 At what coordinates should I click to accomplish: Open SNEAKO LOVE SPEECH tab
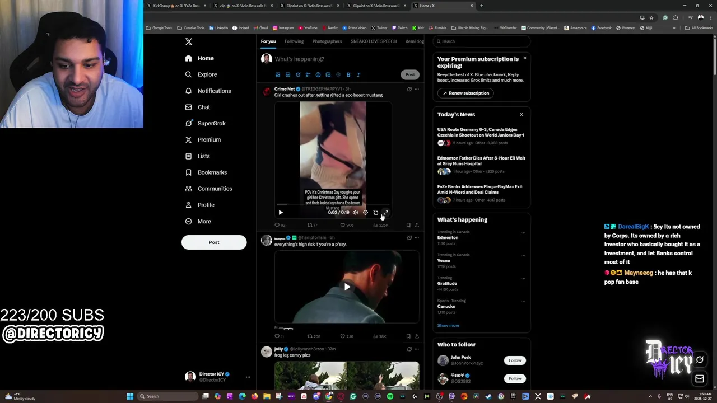pos(374,41)
